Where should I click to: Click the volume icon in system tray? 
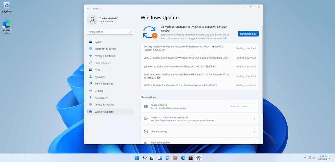pyautogui.click(x=314, y=158)
